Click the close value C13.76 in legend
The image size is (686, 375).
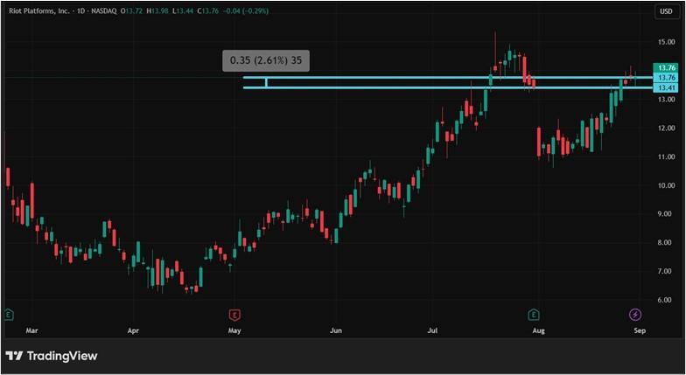209,10
